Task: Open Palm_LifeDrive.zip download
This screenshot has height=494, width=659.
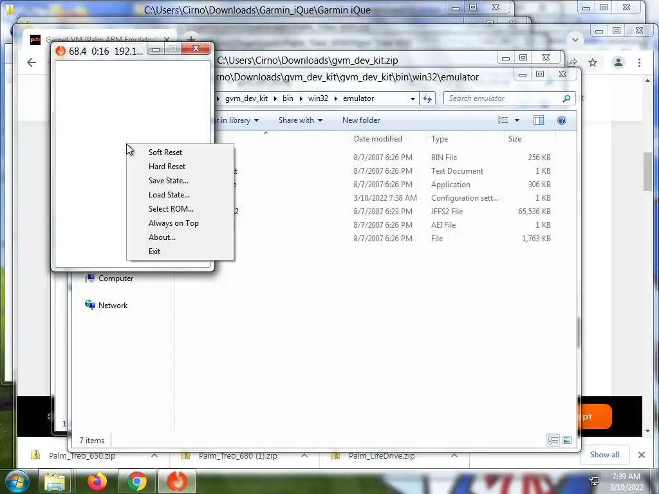Action: pos(382,456)
